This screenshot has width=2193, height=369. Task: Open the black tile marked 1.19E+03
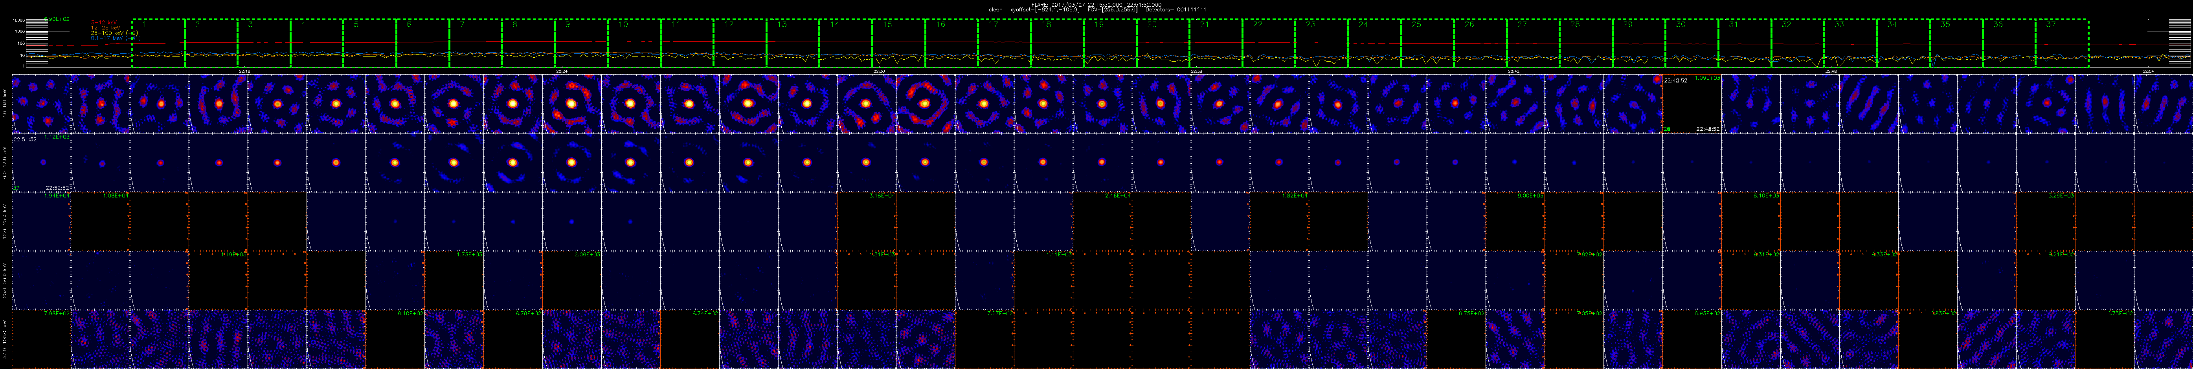[218, 280]
